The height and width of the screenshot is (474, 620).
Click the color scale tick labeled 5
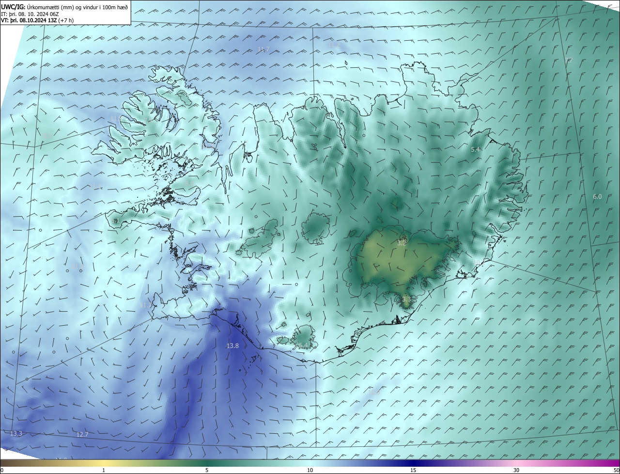pyautogui.click(x=207, y=470)
